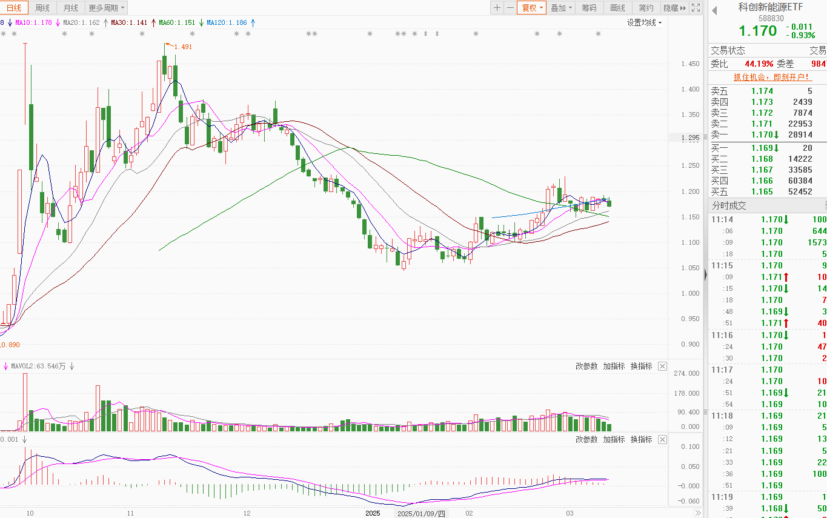Open the 抓住机会，即刻开户 account link
The width and height of the screenshot is (827, 518).
pyautogui.click(x=772, y=77)
